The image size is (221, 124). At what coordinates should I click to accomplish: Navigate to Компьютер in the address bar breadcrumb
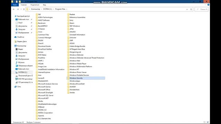tap(36, 9)
